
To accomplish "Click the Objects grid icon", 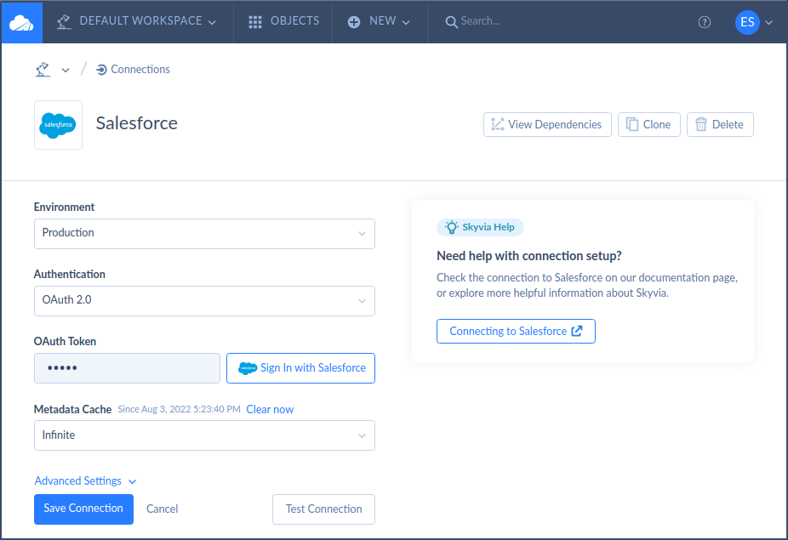I will (x=255, y=21).
